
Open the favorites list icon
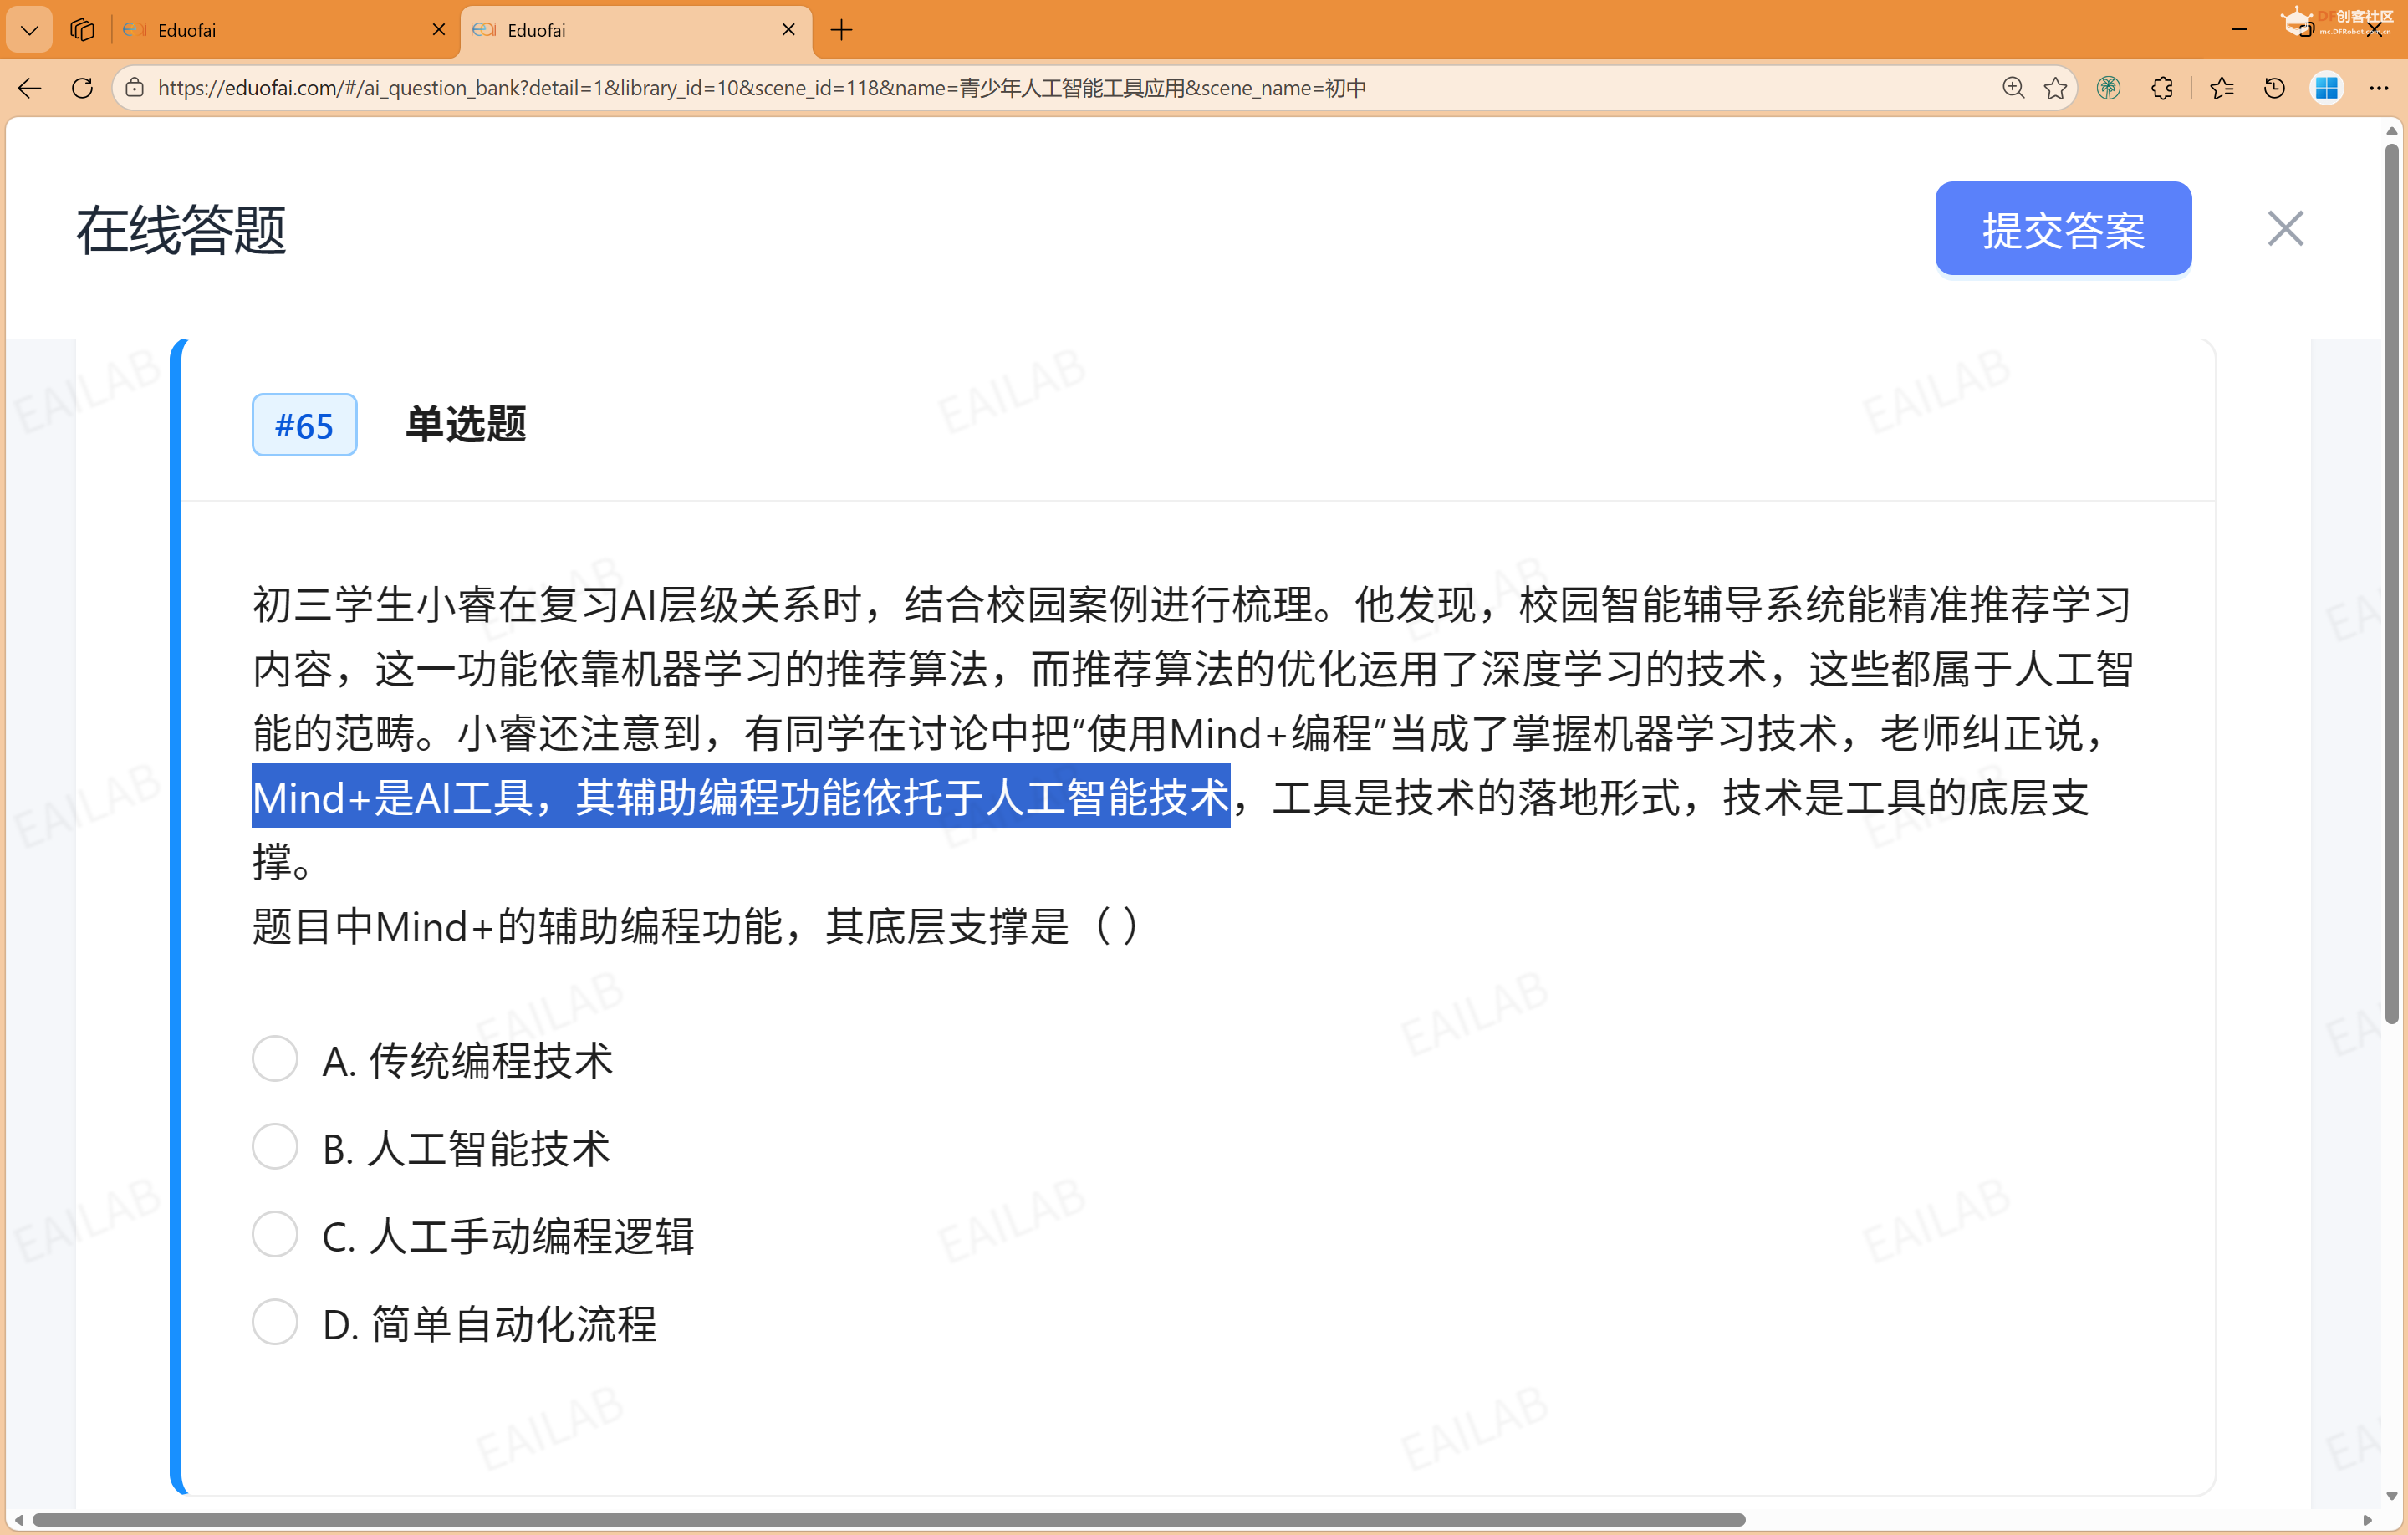coord(2222,88)
